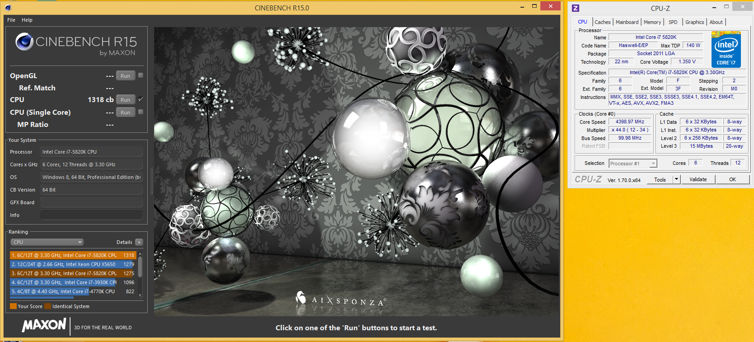Click the ranking list scroll-down arrow
Image resolution: width=754 pixels, height=342 pixels.
click(x=140, y=295)
